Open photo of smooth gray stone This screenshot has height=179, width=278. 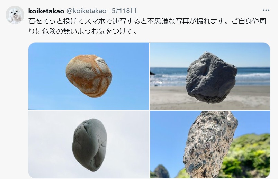point(89,144)
